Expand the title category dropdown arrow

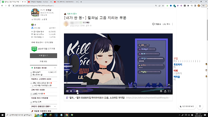[83, 18]
